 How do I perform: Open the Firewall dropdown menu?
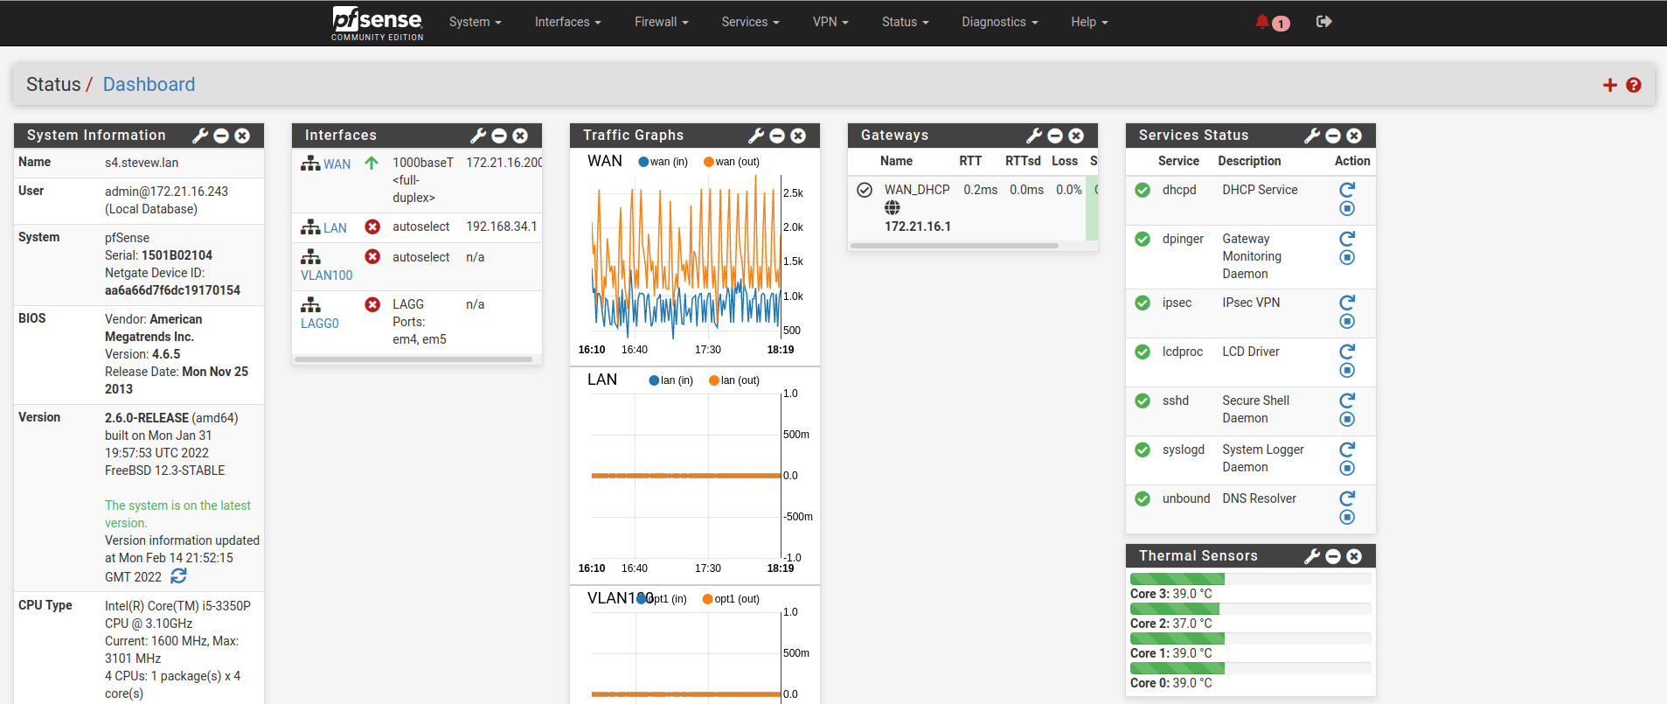(662, 22)
